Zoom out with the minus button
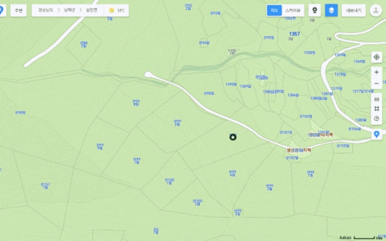This screenshot has height=241, width=386. pyautogui.click(x=377, y=83)
